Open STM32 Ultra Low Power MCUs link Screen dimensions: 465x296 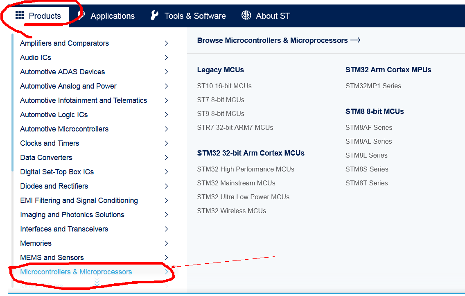click(243, 197)
